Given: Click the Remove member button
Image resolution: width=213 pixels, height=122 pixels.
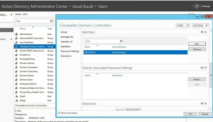Looking at the screenshot, I should point(197,49).
